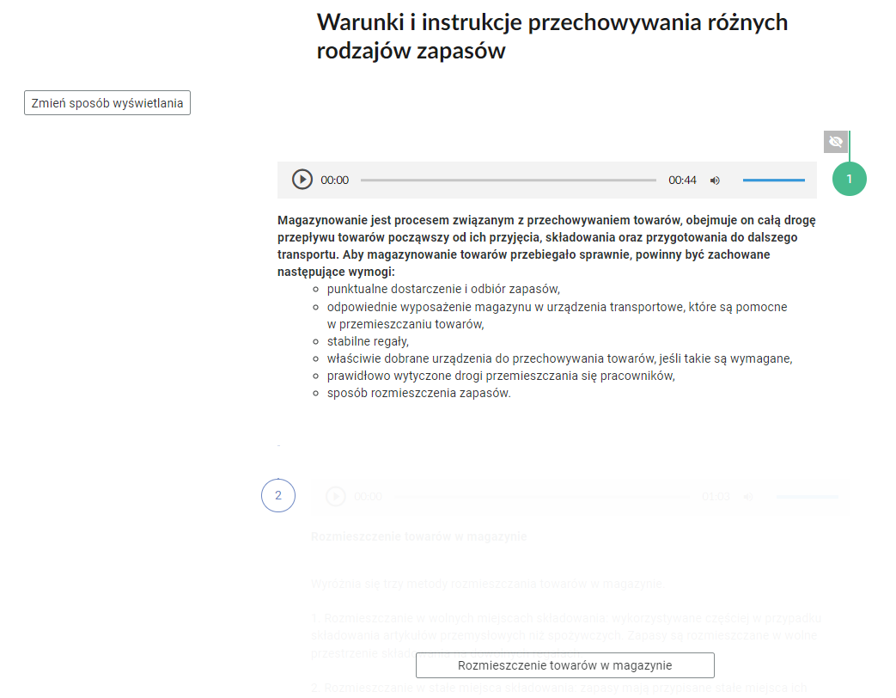This screenshot has height=698, width=896.
Task: Click the bold paragraph starting 'Magazynowanie jest procesem'
Action: [x=547, y=246]
